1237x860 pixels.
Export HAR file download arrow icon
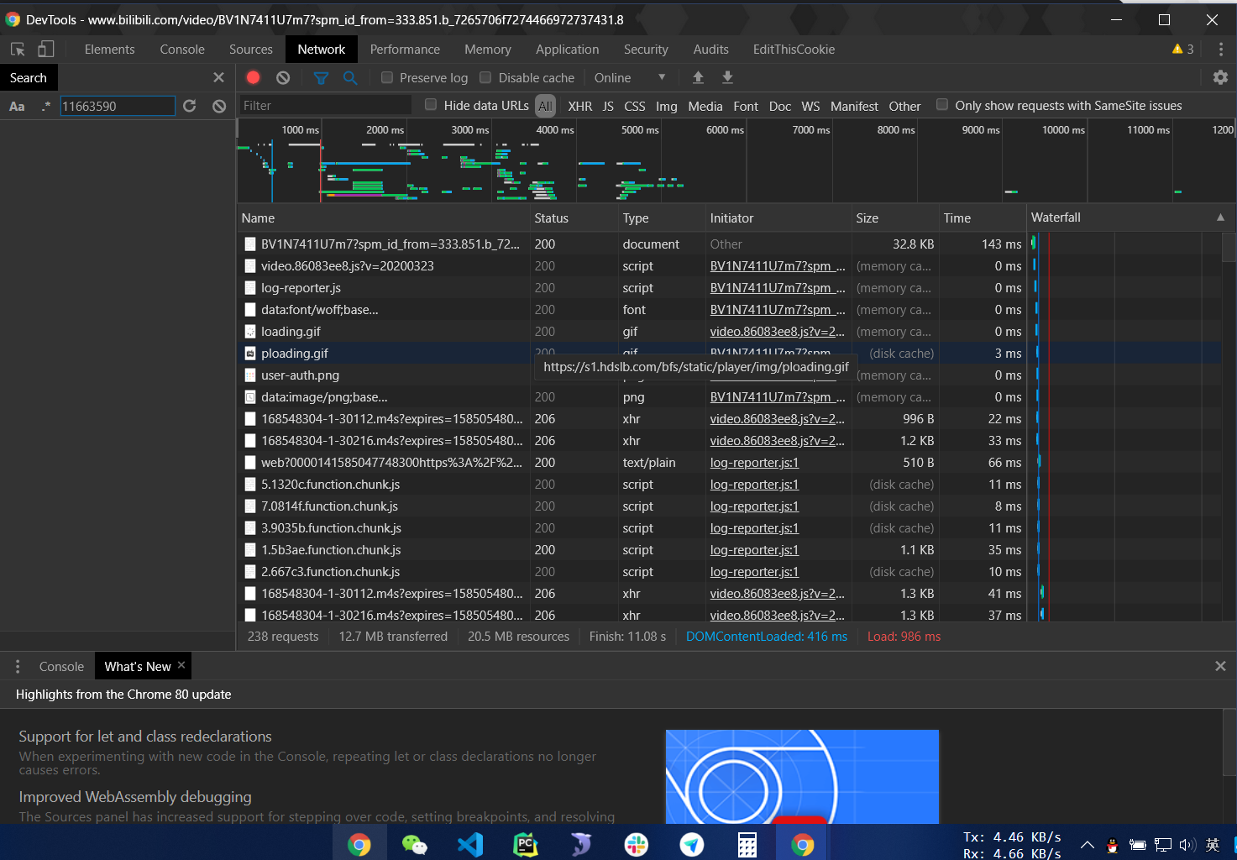tap(727, 77)
